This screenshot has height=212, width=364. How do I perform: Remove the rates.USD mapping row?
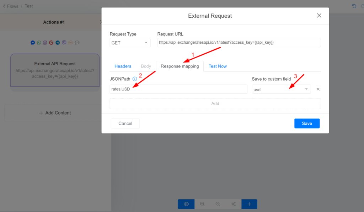(318, 89)
